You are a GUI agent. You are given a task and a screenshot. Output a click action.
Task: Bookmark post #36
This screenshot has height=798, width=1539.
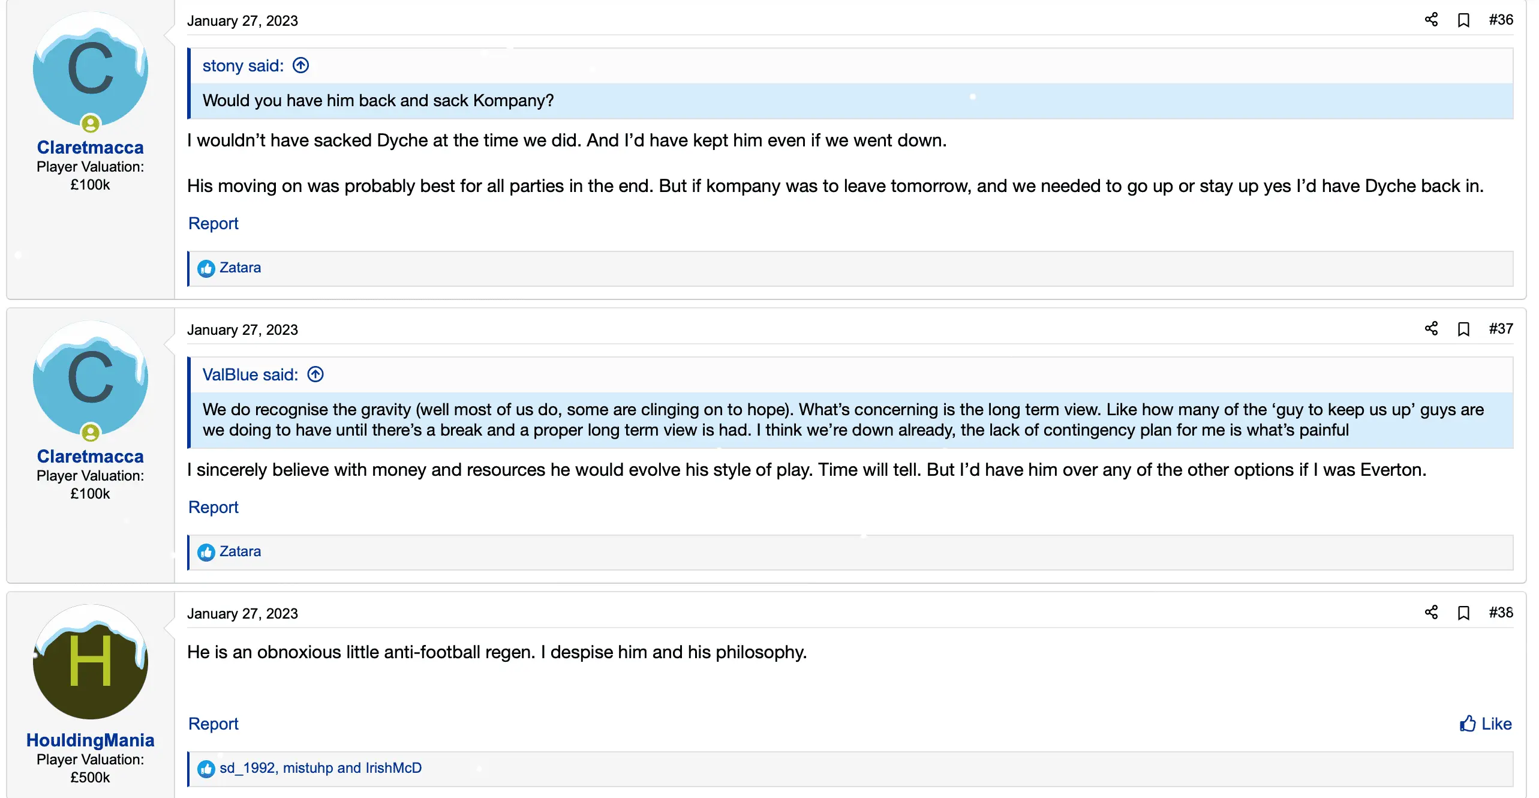(1463, 20)
